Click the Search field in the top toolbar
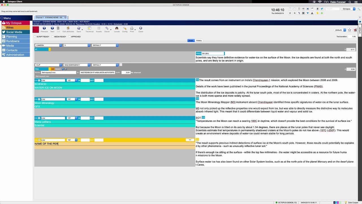The width and height of the screenshot is (362, 204). [332, 8]
